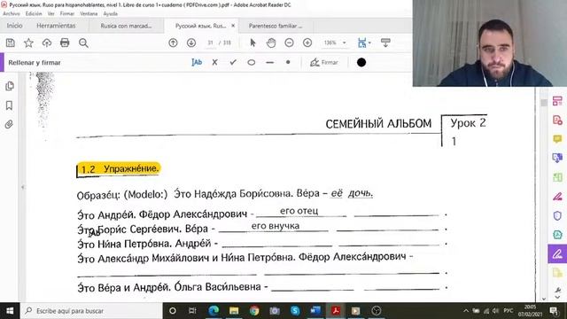The height and width of the screenshot is (319, 567).
Task: Switch to the Herramientas tab
Action: pyautogui.click(x=56, y=26)
